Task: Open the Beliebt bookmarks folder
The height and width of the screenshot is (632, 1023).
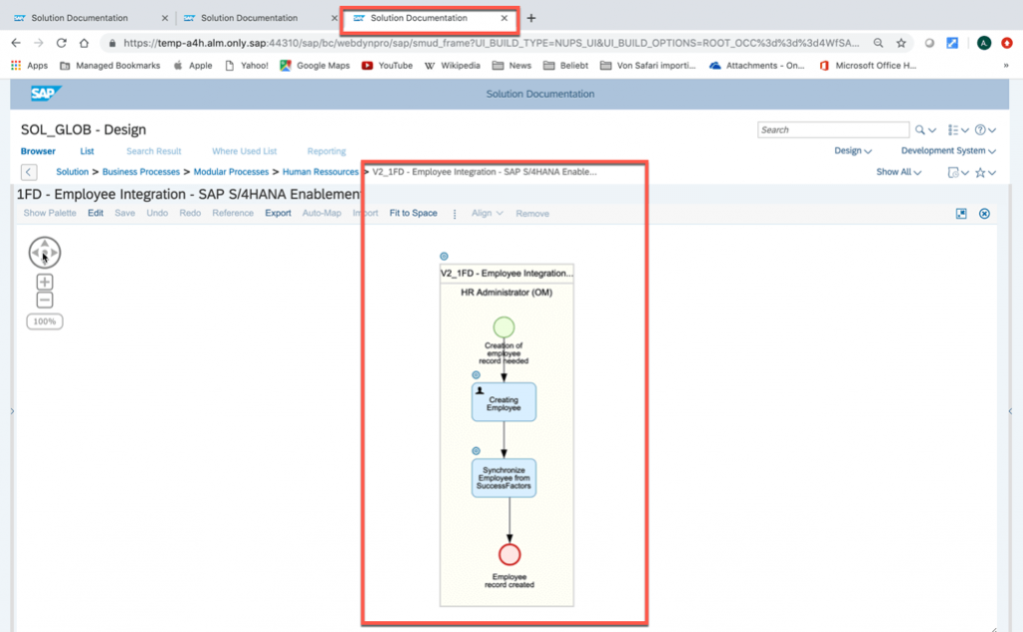Action: pyautogui.click(x=565, y=65)
